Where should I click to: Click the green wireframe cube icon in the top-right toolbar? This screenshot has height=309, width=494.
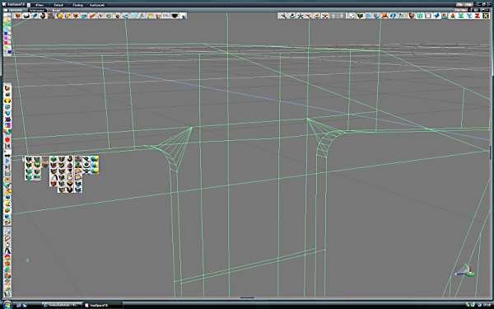419,16
